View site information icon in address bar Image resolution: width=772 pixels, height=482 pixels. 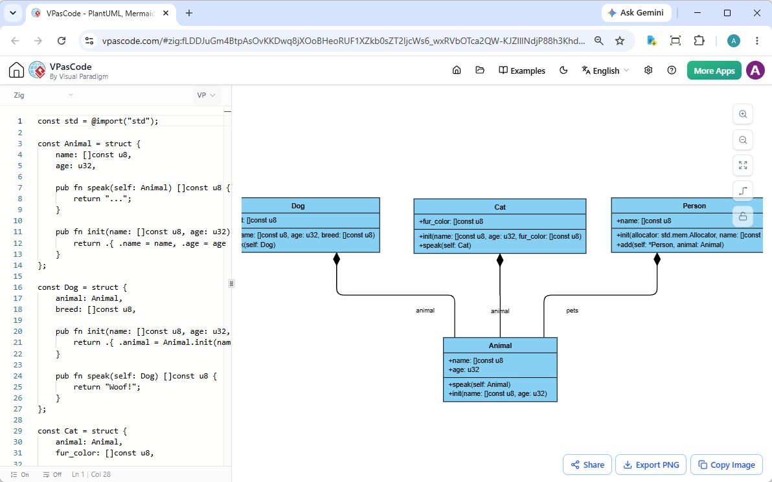tap(89, 41)
